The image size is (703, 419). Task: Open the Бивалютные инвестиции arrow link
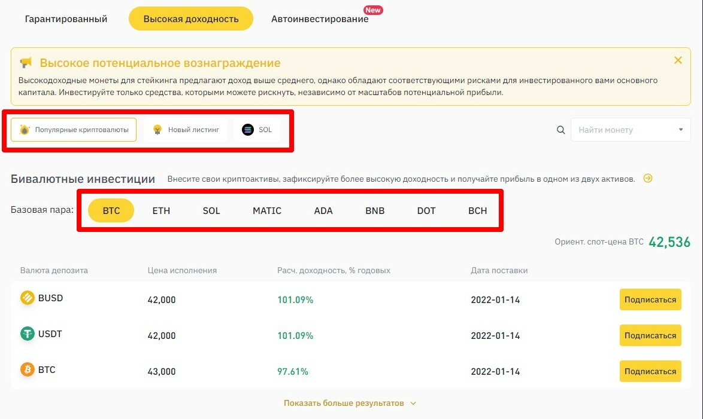pyautogui.click(x=648, y=178)
